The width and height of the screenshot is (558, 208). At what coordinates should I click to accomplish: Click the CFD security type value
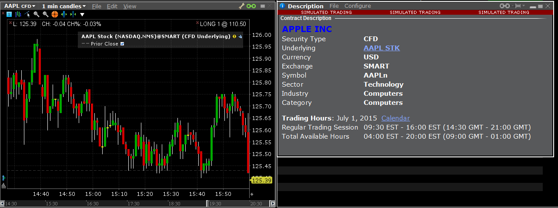point(371,39)
